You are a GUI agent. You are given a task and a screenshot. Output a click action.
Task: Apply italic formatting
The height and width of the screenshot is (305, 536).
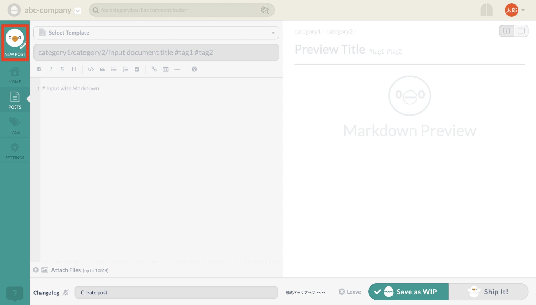tap(51, 69)
